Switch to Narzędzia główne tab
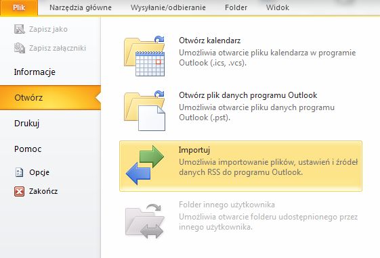Image resolution: width=380 pixels, height=258 pixels. (x=81, y=7)
